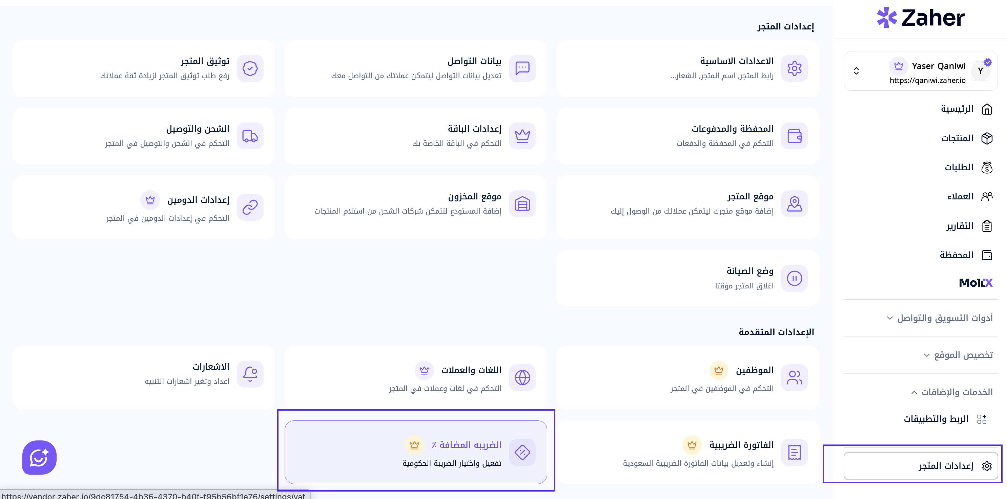
Task: Open the pause icon for وضع الصيانة
Action: click(794, 278)
